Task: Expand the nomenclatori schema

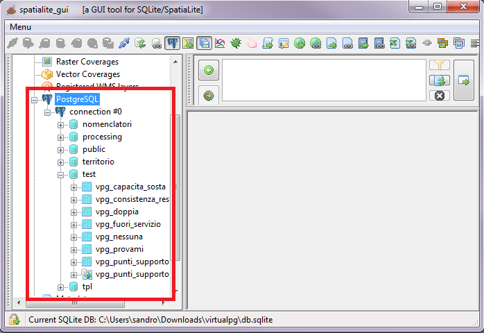Action: (x=60, y=125)
